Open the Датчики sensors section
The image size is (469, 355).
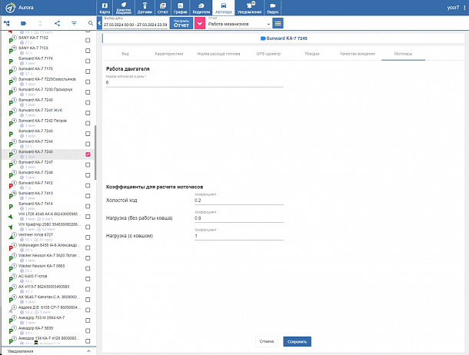click(145, 8)
